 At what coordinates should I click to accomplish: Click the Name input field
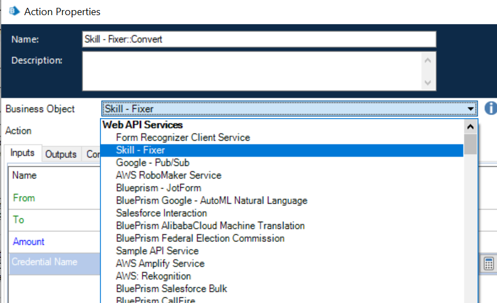pos(259,39)
